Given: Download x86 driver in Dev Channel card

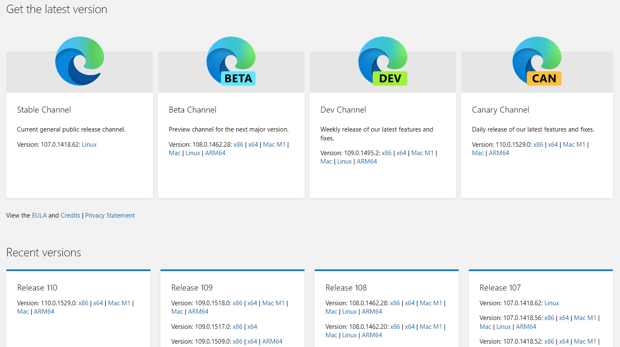Looking at the screenshot, I should pyautogui.click(x=387, y=153).
